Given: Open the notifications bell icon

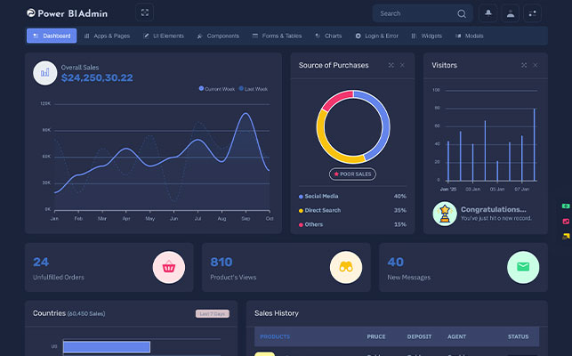Looking at the screenshot, I should [487, 13].
